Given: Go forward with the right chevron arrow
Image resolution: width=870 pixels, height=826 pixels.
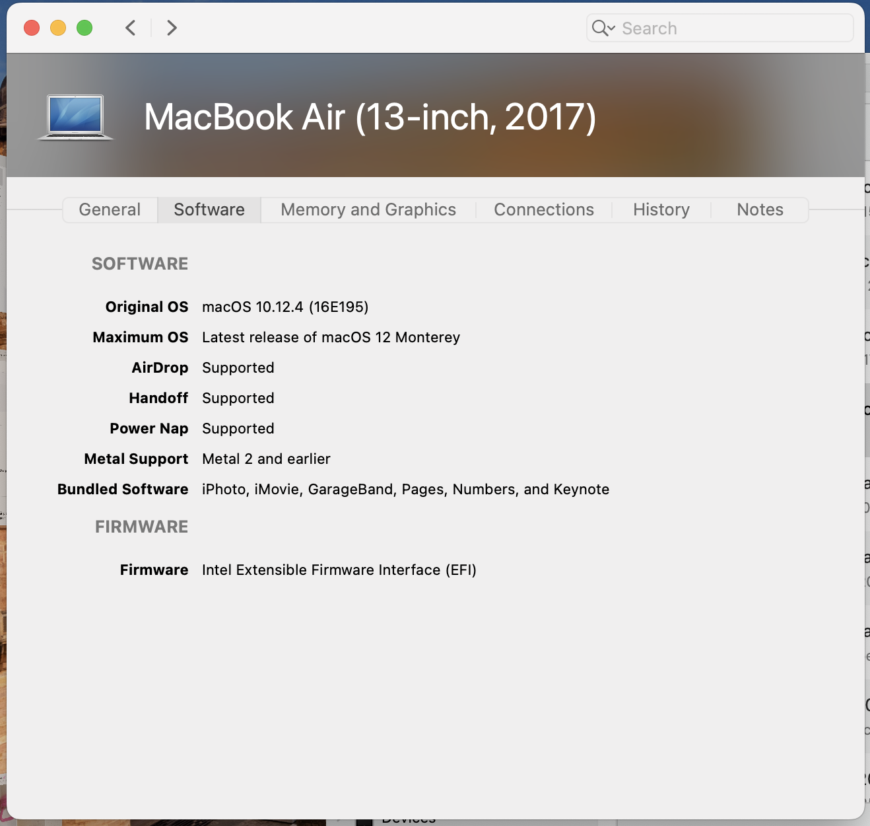Looking at the screenshot, I should tap(172, 28).
